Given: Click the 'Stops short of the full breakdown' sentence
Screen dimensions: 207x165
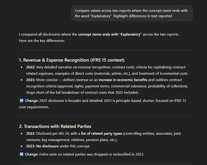Looking at the screenshot, I should 83,92.
